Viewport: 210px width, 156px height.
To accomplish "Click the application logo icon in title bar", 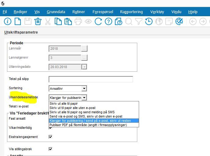I will point(3,3).
